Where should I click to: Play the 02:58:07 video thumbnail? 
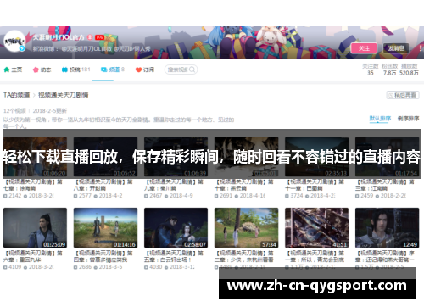[176, 228]
